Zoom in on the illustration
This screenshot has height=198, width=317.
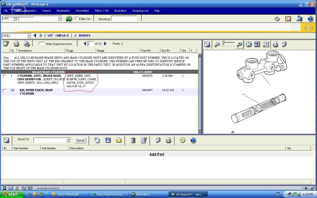tap(239, 44)
